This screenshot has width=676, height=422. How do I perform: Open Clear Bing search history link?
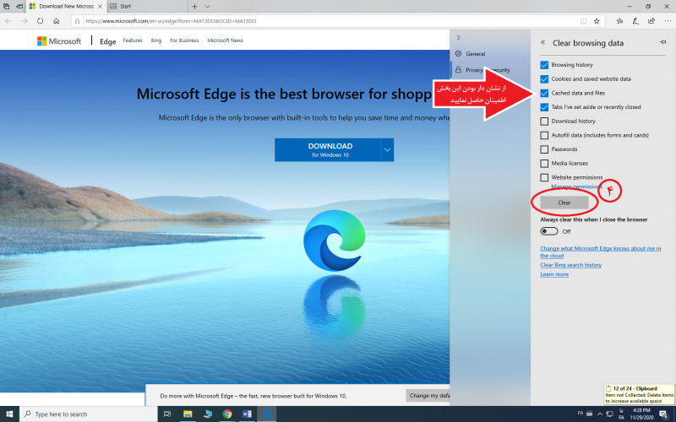(570, 265)
